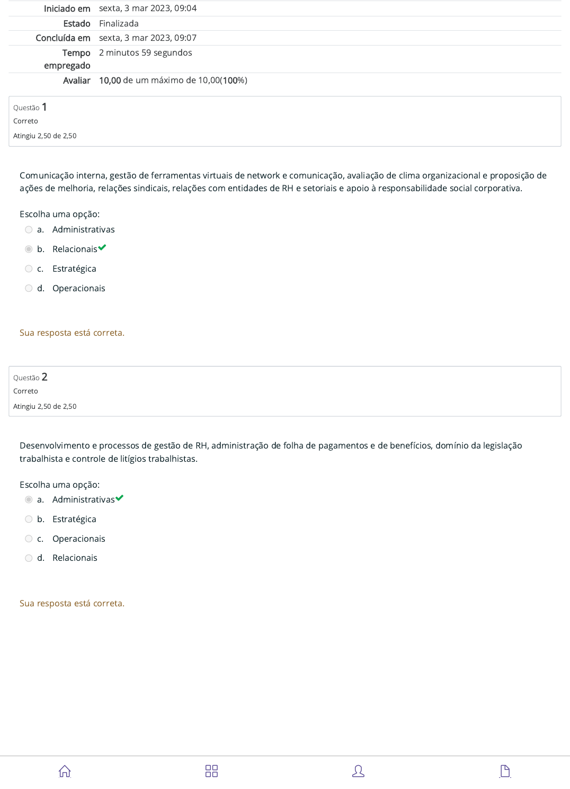Click Finalizada status text
The image size is (570, 789).
[x=119, y=23]
